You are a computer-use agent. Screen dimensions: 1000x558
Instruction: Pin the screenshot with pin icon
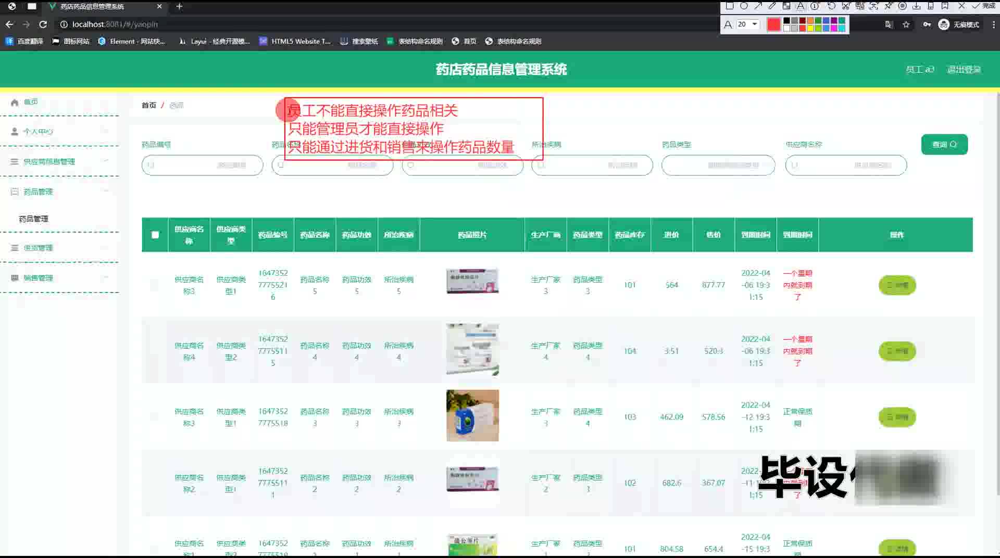pos(888,6)
